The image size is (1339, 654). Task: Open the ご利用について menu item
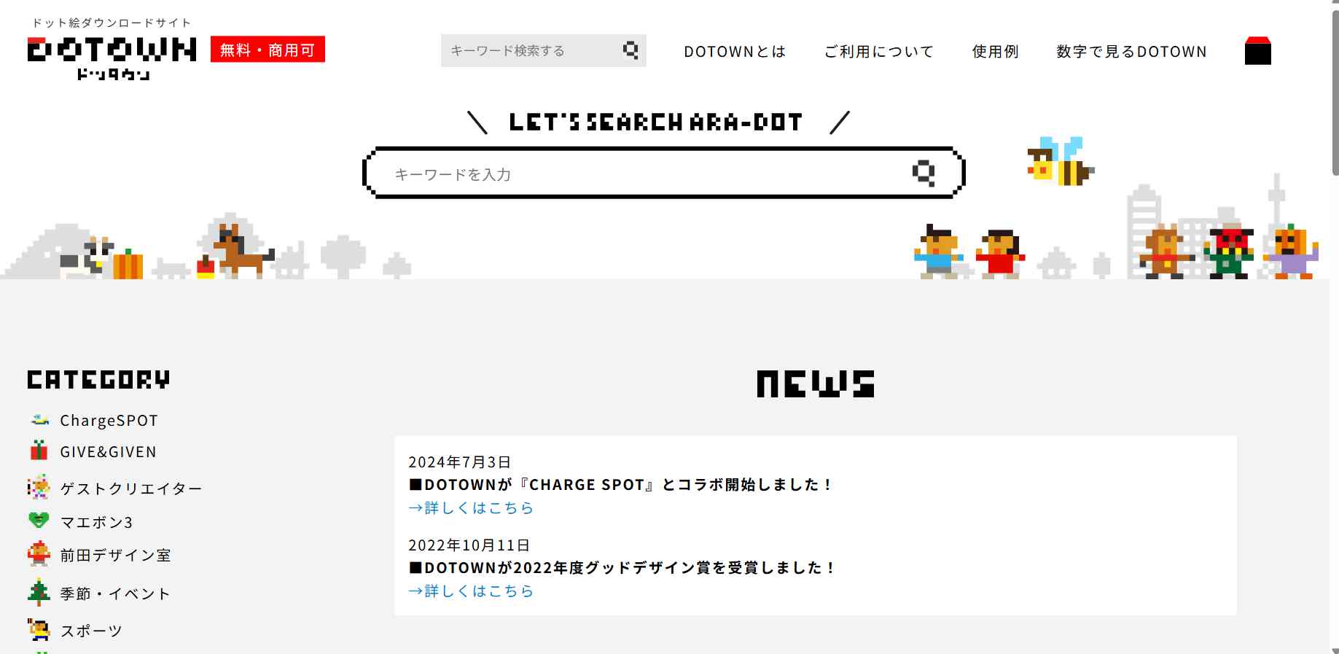(879, 52)
